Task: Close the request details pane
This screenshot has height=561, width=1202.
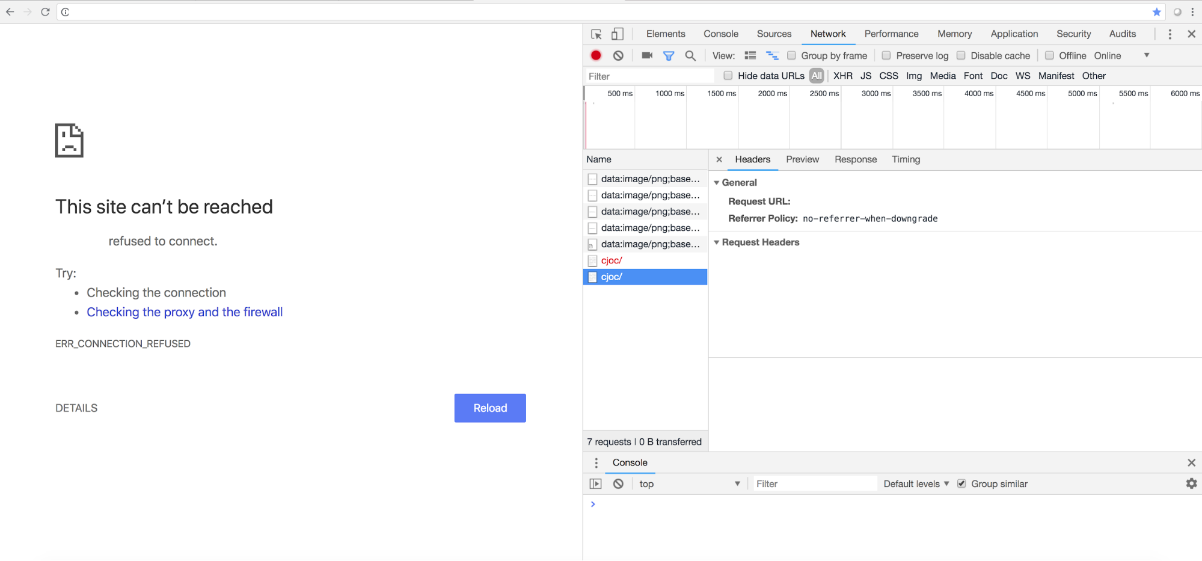Action: tap(719, 159)
